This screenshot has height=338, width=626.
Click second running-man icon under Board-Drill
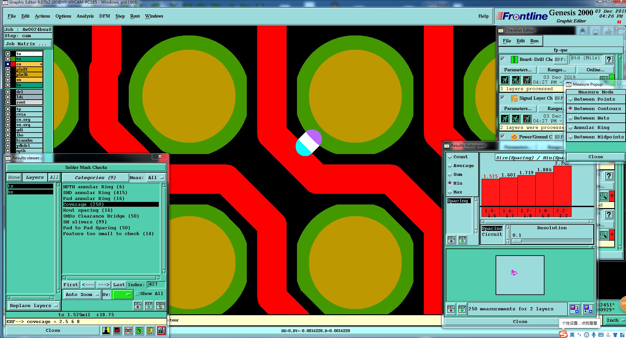click(516, 80)
